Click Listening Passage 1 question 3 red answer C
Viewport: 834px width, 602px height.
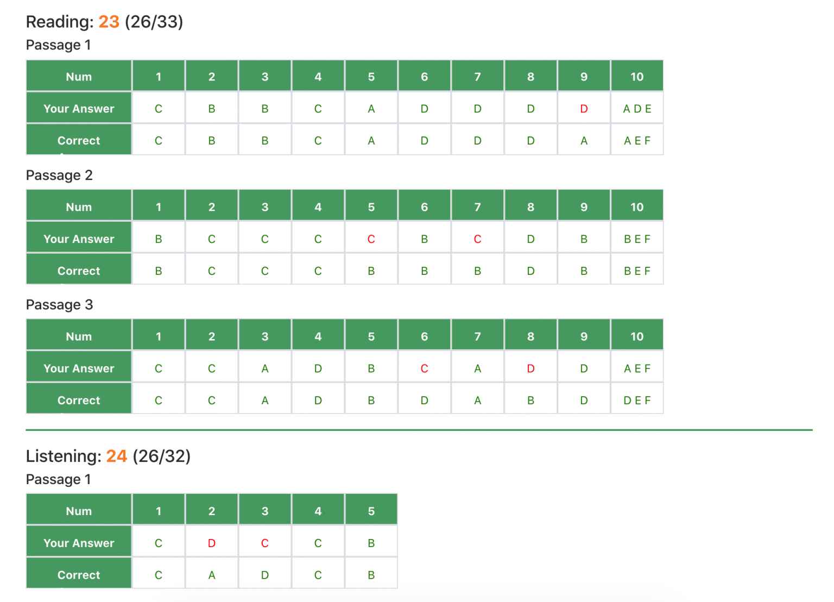(x=265, y=543)
